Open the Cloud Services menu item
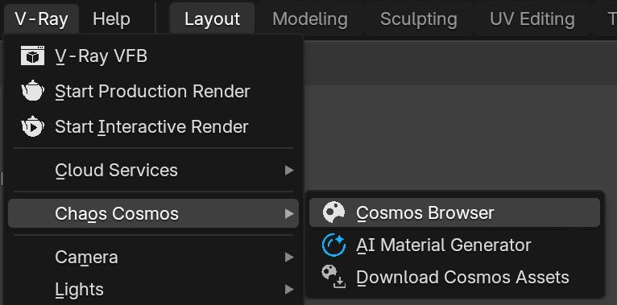This screenshot has width=617, height=305. click(x=154, y=170)
